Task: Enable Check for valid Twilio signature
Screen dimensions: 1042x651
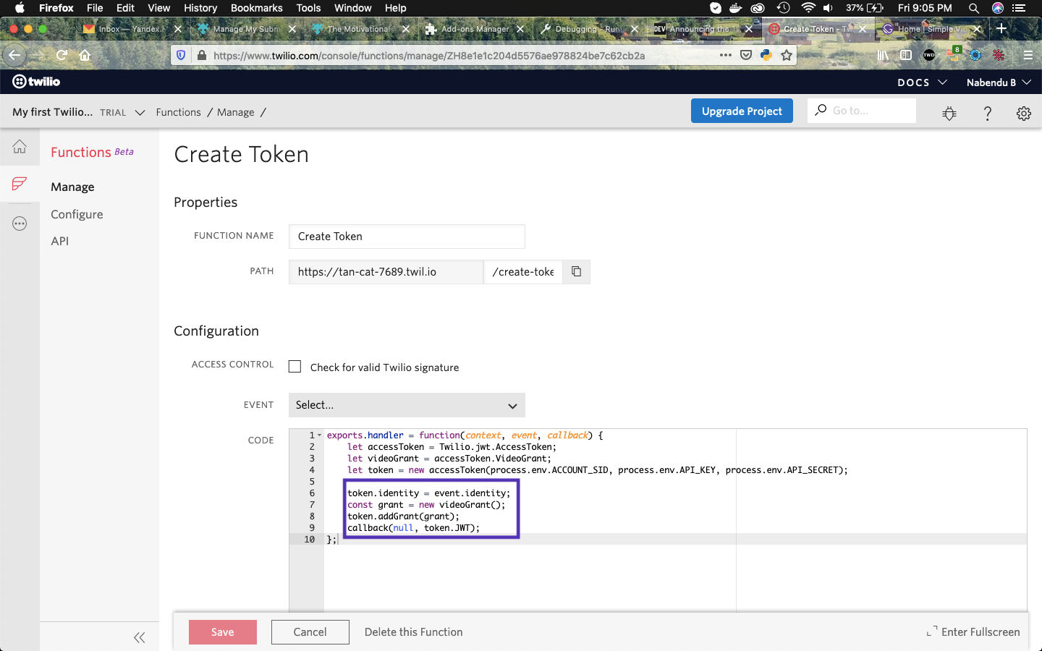Action: coord(295,367)
